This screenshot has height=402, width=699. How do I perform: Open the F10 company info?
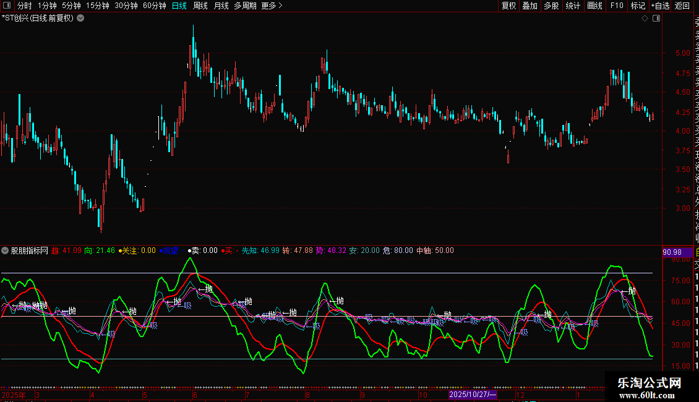(x=617, y=6)
